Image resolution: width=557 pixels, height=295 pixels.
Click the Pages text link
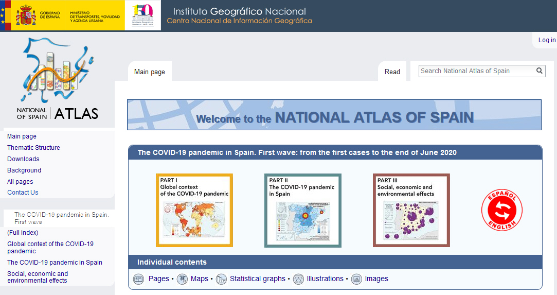pos(159,279)
